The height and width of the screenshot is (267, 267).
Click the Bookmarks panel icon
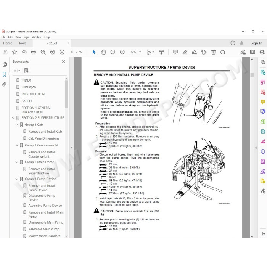click(5, 74)
